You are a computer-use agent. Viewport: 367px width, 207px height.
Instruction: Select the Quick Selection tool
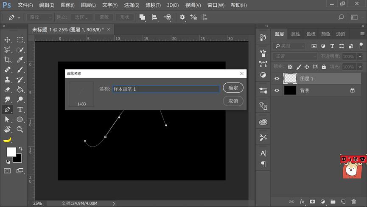point(20,50)
